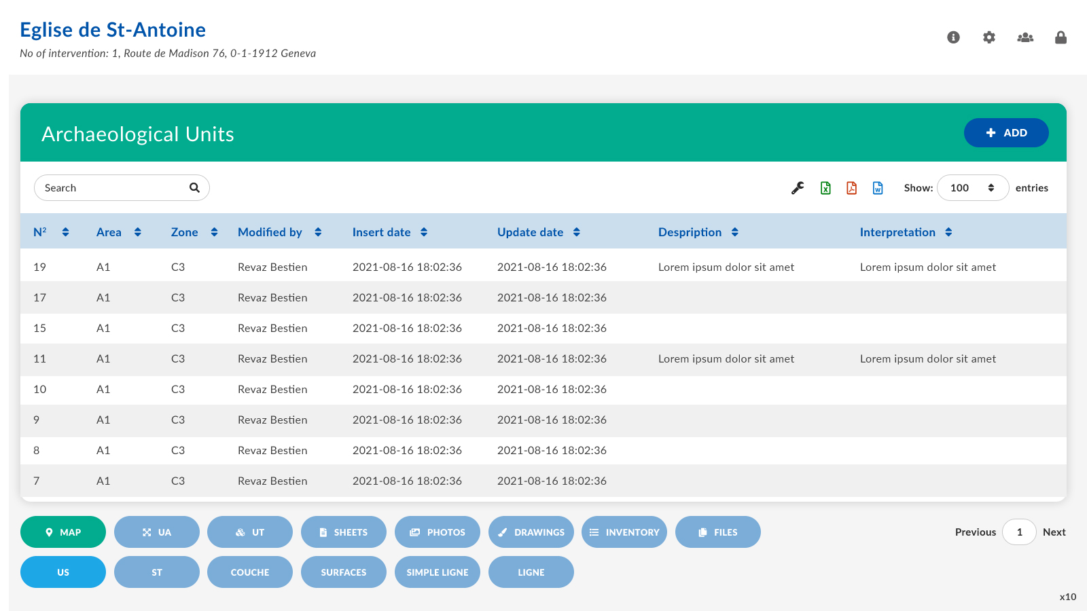Go to Next page
Image resolution: width=1087 pixels, height=611 pixels.
click(x=1054, y=532)
